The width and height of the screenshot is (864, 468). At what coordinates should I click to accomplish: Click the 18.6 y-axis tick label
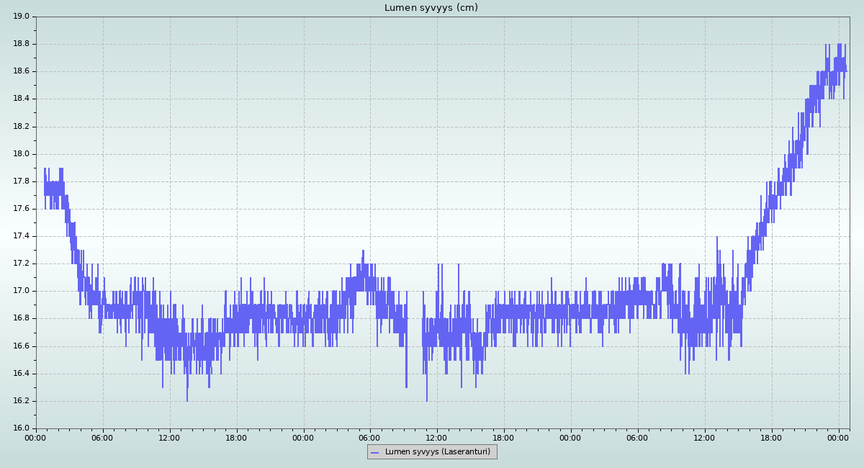point(22,71)
